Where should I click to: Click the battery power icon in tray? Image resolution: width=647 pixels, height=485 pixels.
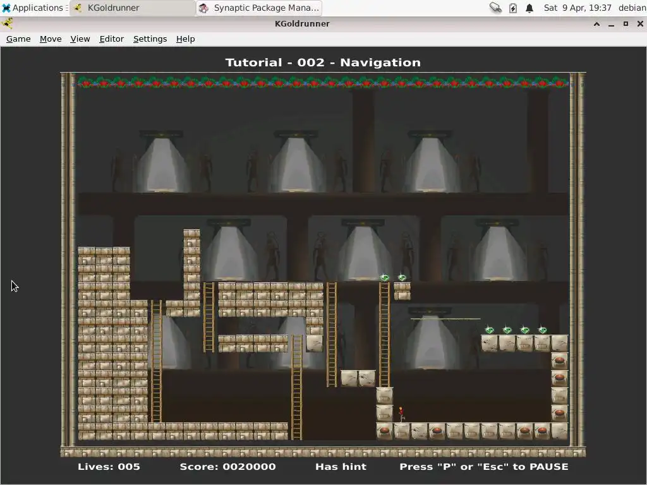point(512,8)
